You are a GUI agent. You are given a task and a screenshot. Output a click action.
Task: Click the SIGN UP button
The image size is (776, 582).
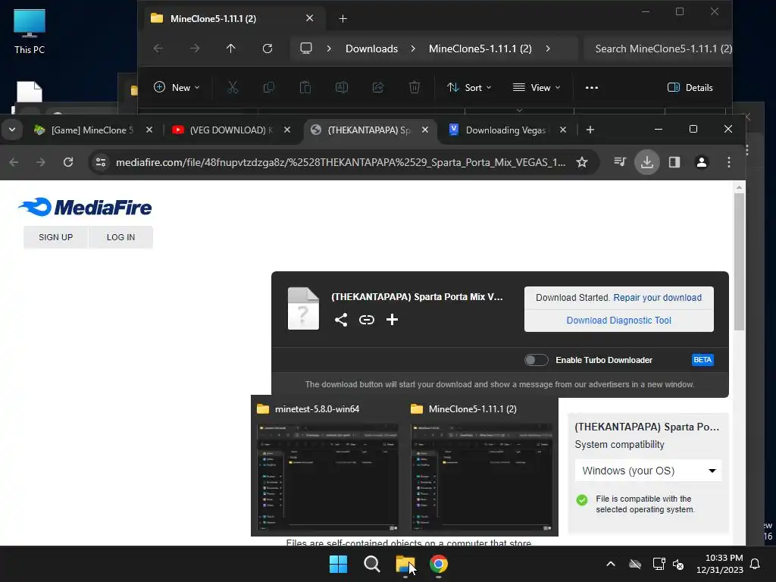tap(55, 237)
